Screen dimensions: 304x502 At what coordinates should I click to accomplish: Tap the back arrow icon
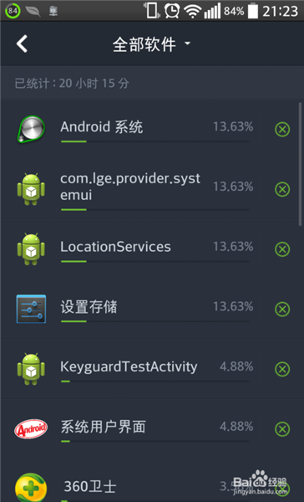pos(22,44)
